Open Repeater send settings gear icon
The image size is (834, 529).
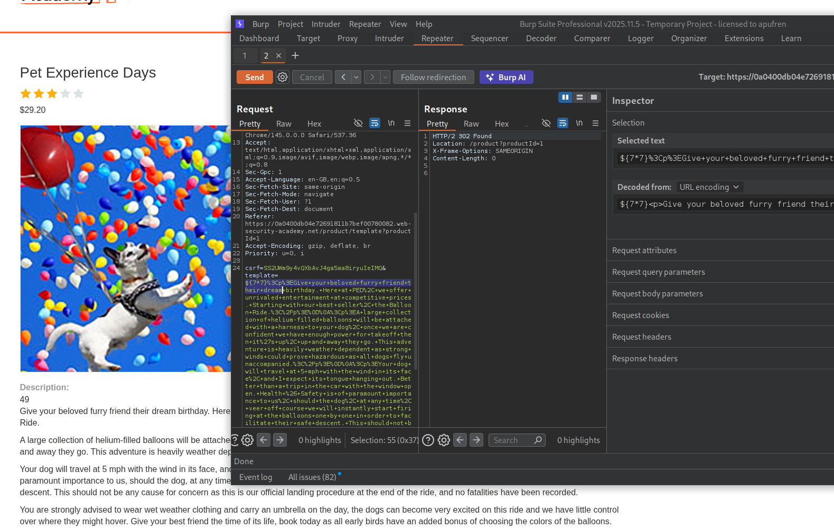283,77
